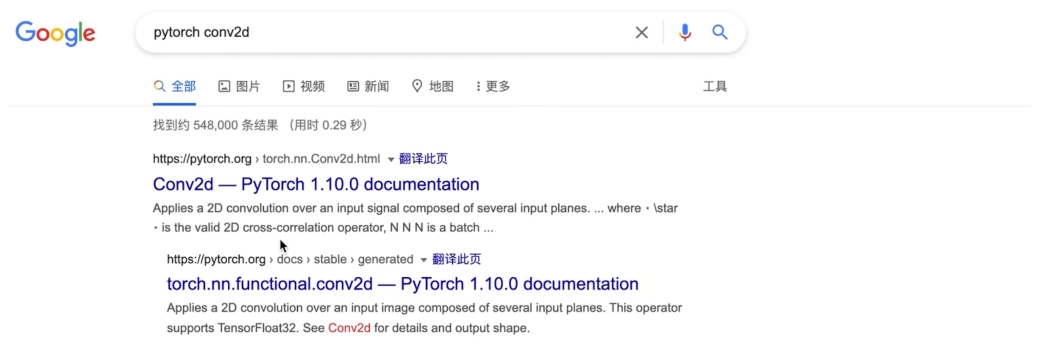Expand dropdown arrow next to torch.nn.Conv2d.html
1059x355 pixels.
point(391,159)
